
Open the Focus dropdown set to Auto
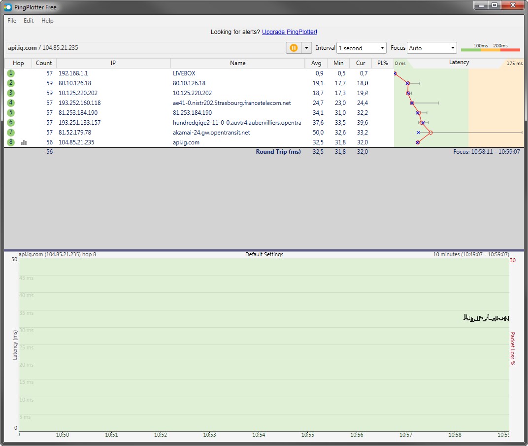[431, 48]
